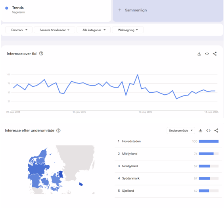The image size is (224, 208).
Task: Open the Alle kategorier dropdown
Action: 94,30
